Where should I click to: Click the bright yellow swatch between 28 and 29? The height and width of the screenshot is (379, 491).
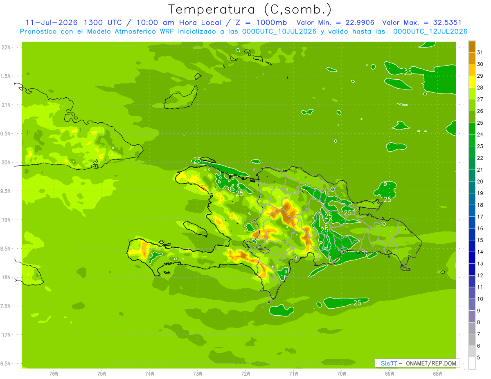pyautogui.click(x=472, y=82)
